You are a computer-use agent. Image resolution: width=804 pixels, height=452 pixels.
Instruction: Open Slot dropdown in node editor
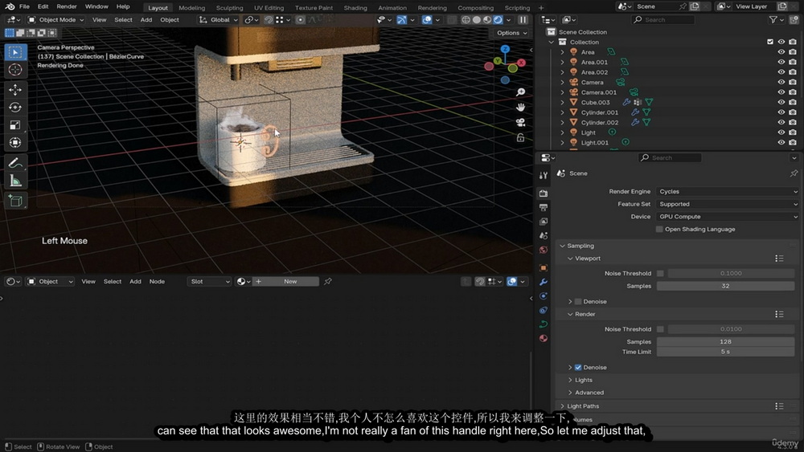pyautogui.click(x=209, y=282)
